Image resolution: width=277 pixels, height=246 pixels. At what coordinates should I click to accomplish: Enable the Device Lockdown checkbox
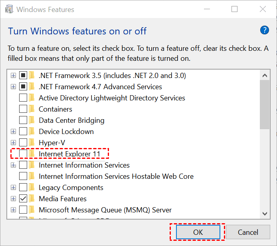[x=23, y=132]
